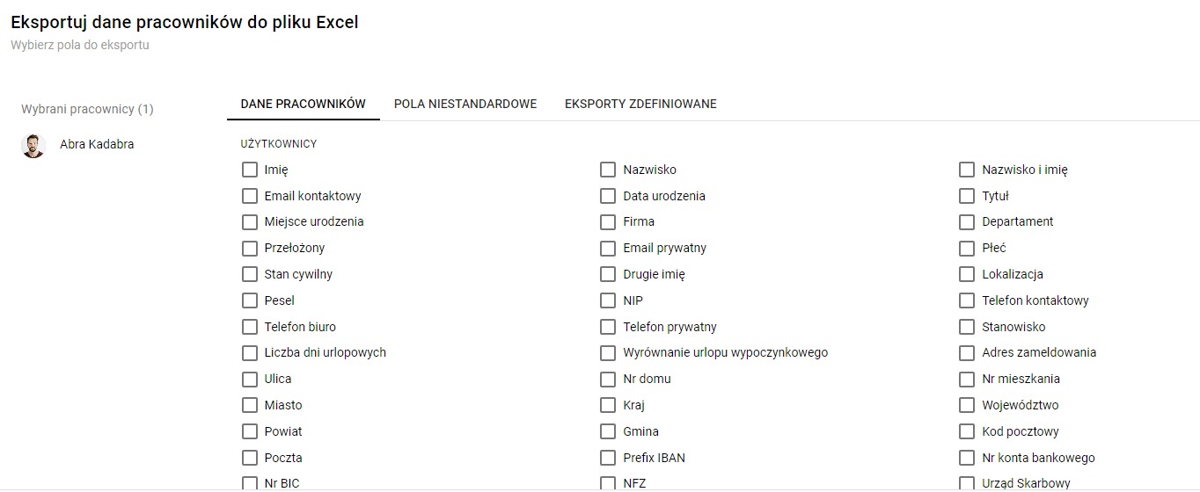1200x492 pixels.
Task: Select the Email kontaktowy checkbox
Action: click(250, 196)
